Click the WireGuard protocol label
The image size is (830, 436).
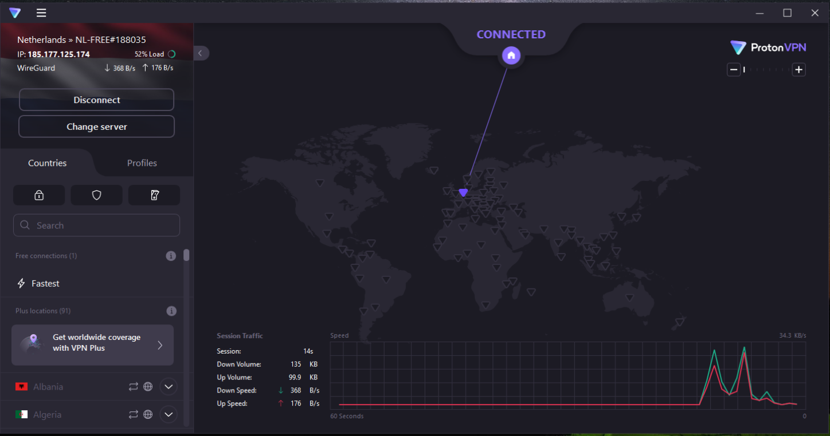(x=36, y=68)
